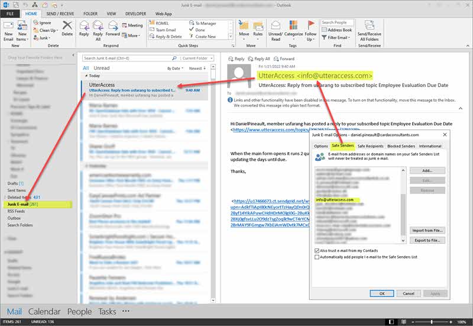This screenshot has width=473, height=326.
Task: Click Reply in the reading pane
Action: click(236, 59)
